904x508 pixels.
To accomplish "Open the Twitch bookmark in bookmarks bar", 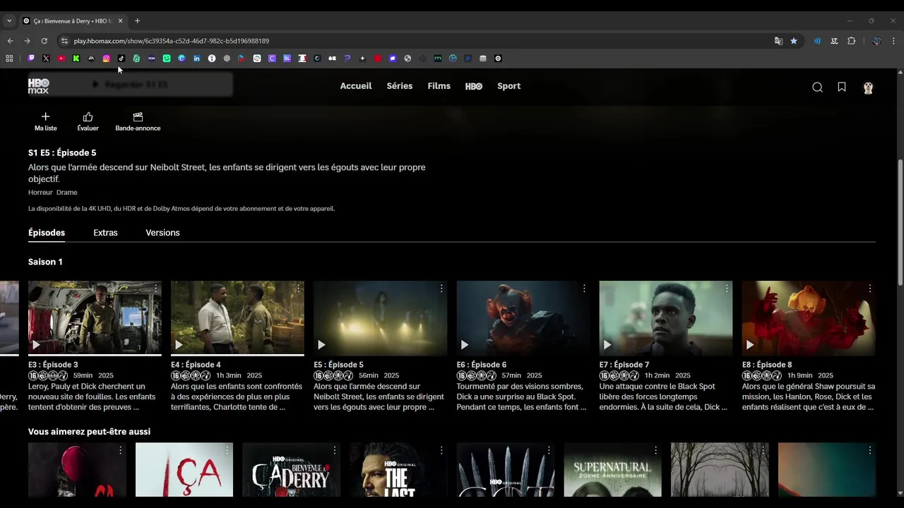I will pos(31,59).
